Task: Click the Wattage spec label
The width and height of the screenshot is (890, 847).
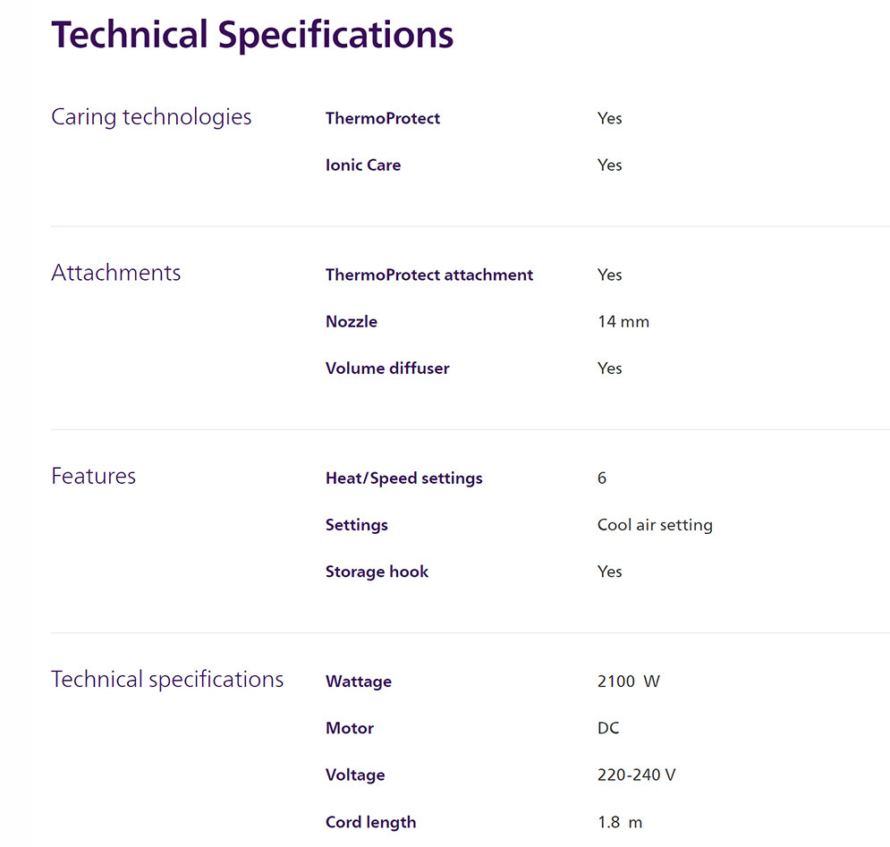Action: [x=359, y=681]
